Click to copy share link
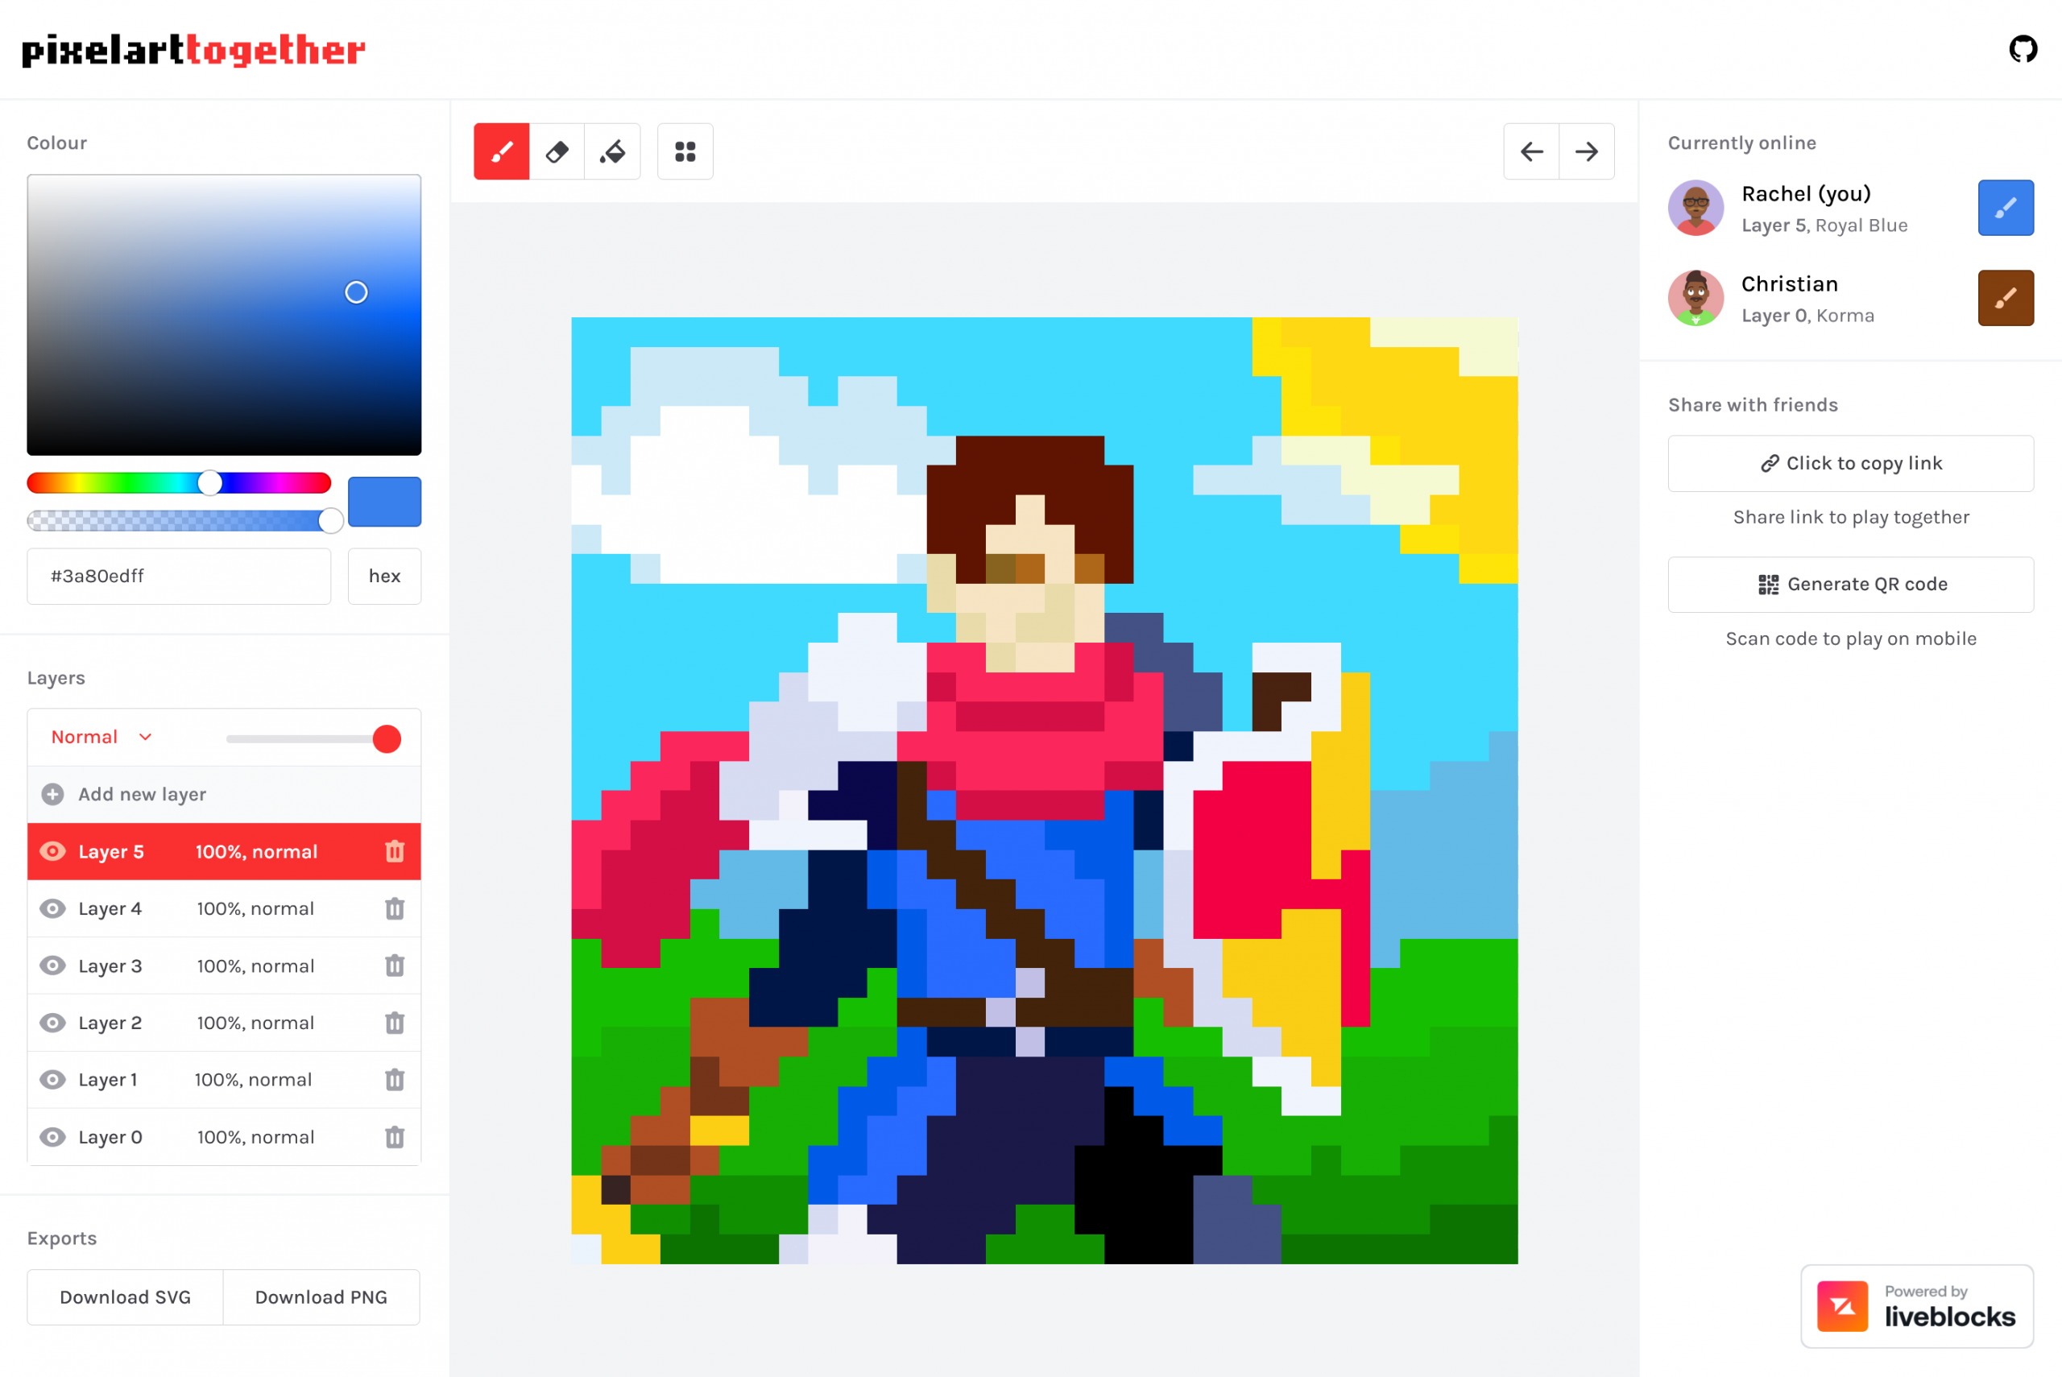The width and height of the screenshot is (2062, 1377). (x=1850, y=464)
